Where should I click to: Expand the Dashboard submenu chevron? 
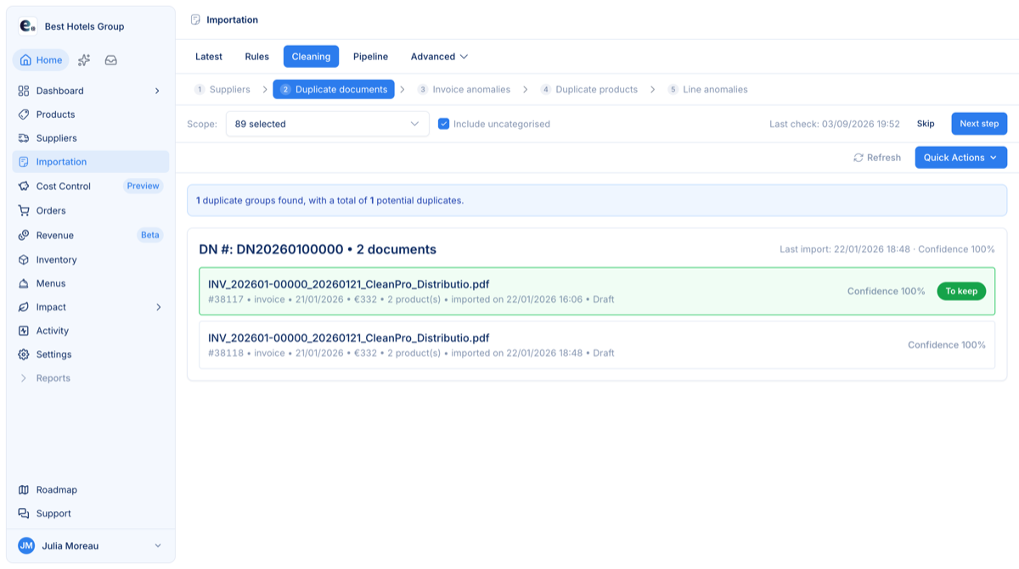point(157,91)
